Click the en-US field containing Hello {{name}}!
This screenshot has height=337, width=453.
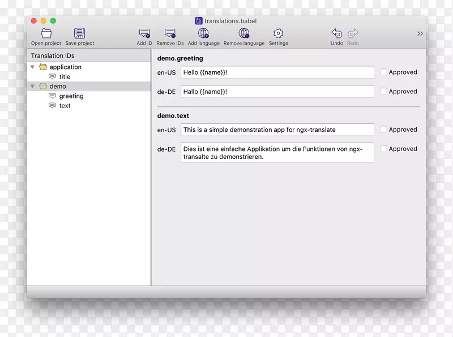(x=277, y=72)
